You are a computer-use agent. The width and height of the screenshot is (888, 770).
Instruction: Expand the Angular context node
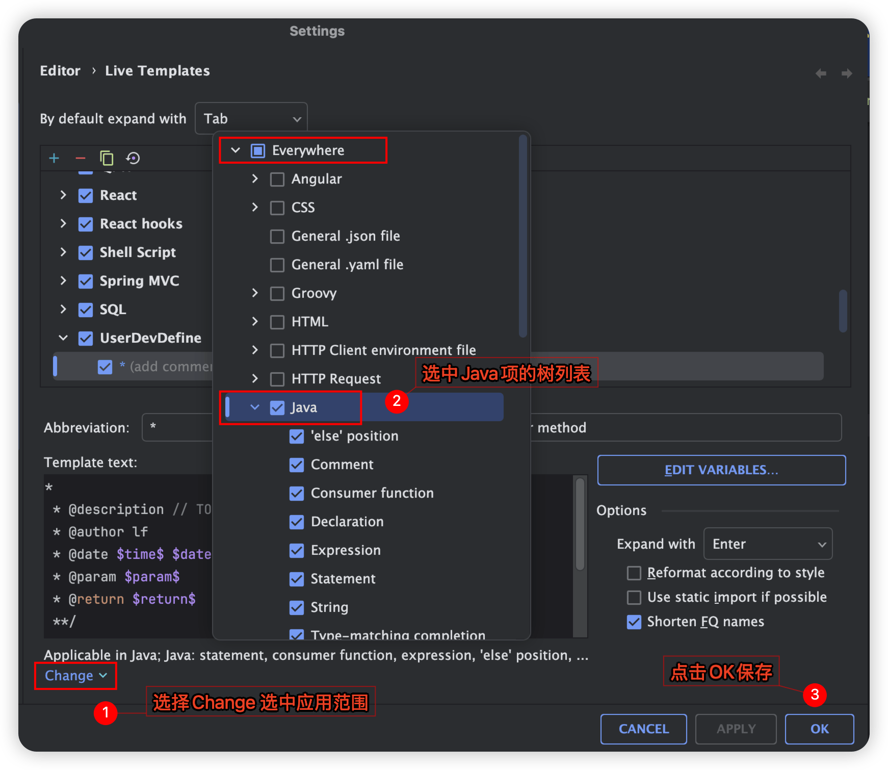(255, 179)
